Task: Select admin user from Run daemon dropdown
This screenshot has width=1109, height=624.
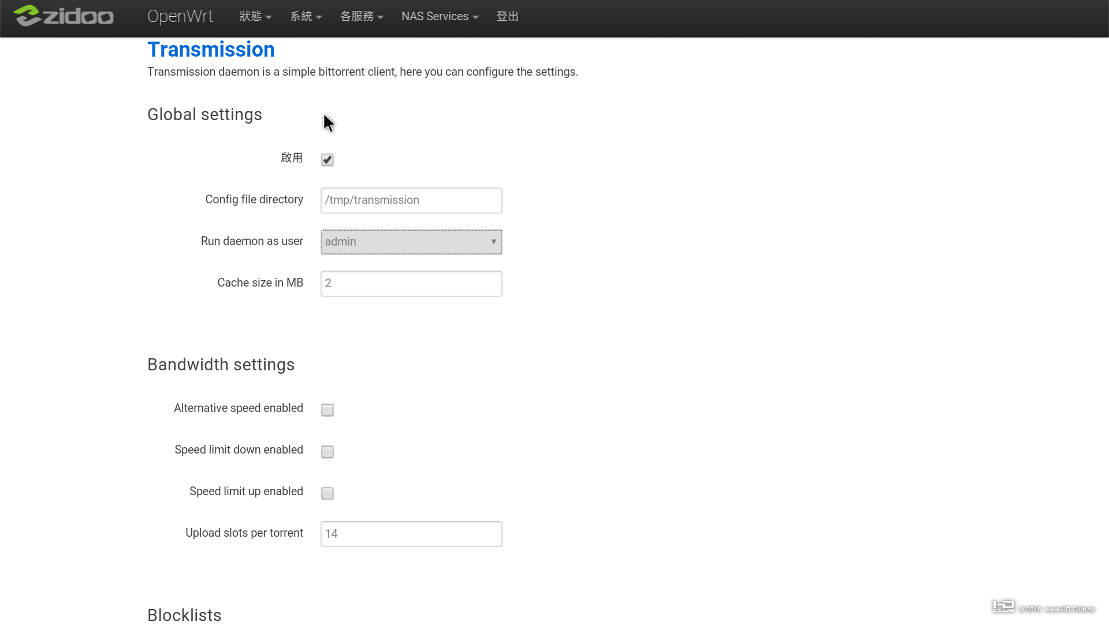Action: tap(411, 242)
